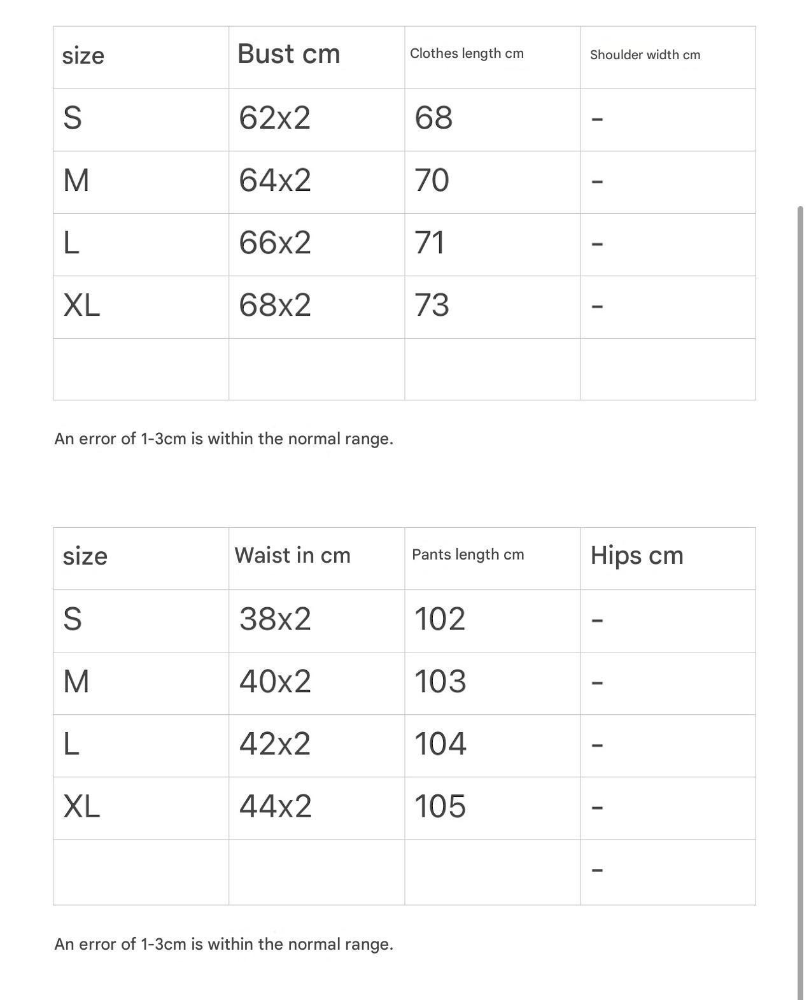
Task: Select the 38x2 waist cell
Action: pyautogui.click(x=275, y=619)
